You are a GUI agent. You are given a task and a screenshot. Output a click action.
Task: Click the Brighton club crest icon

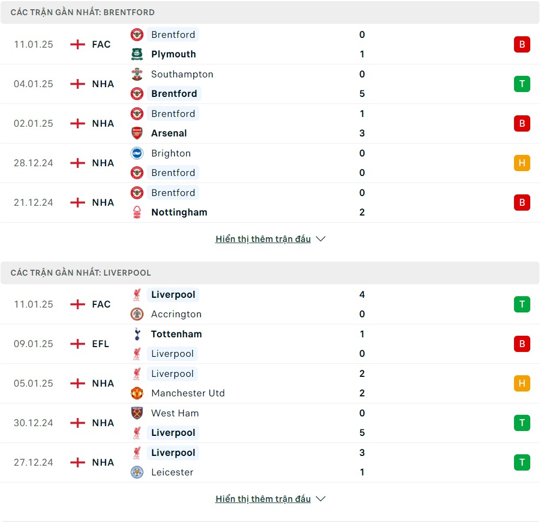[x=137, y=153]
